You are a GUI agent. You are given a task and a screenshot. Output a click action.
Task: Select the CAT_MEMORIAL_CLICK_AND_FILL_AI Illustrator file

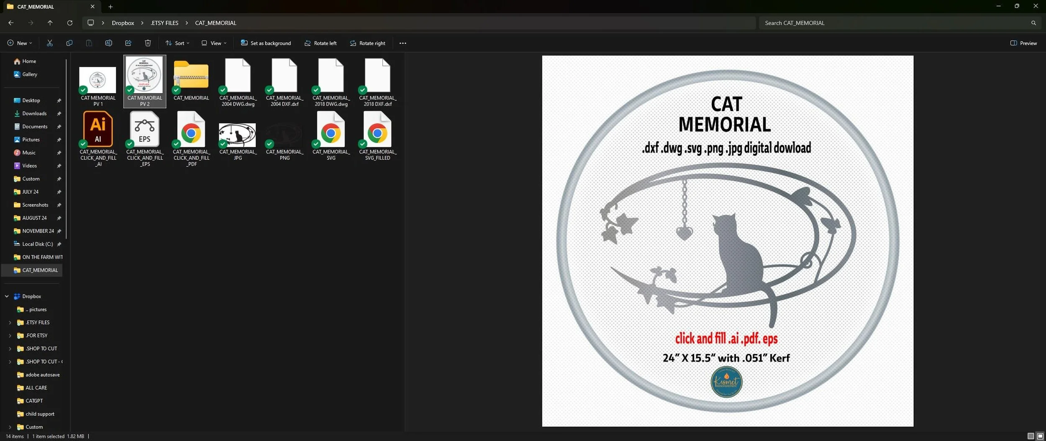(x=98, y=139)
